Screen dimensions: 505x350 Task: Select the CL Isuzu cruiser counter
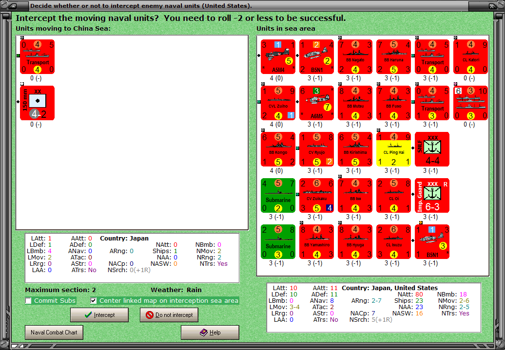click(393, 241)
